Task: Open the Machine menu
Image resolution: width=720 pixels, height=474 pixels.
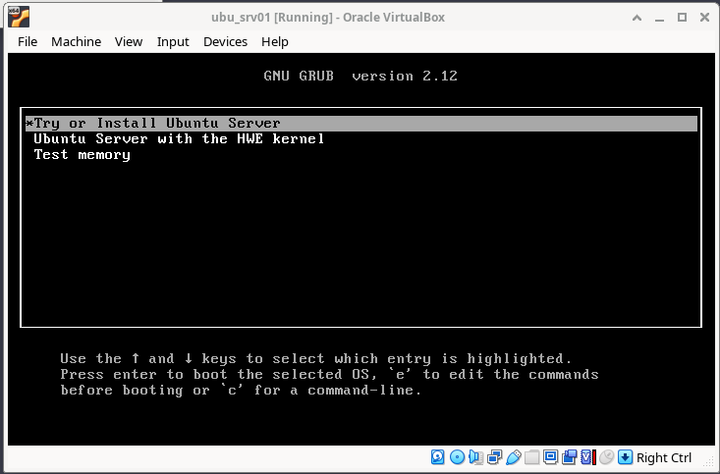Action: tap(76, 41)
